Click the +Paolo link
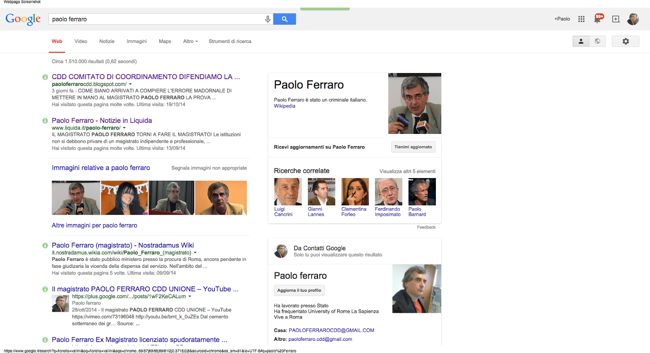Image resolution: width=650 pixels, height=353 pixels. tap(562, 19)
